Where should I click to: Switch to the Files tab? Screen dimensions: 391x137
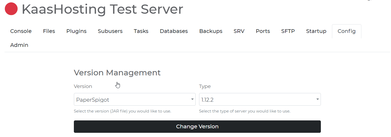(x=49, y=31)
